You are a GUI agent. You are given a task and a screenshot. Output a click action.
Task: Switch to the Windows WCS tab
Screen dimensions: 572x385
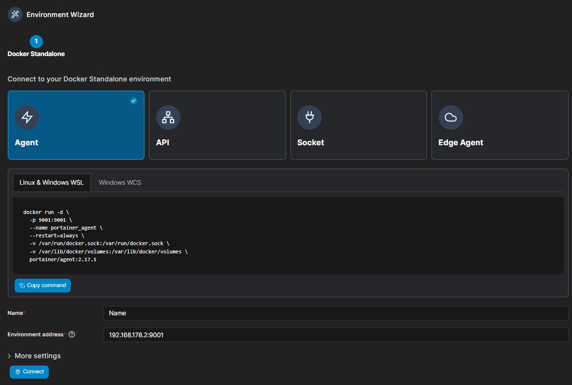pos(120,182)
